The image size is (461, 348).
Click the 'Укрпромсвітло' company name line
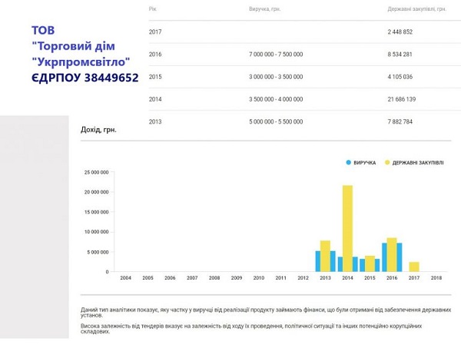81,62
